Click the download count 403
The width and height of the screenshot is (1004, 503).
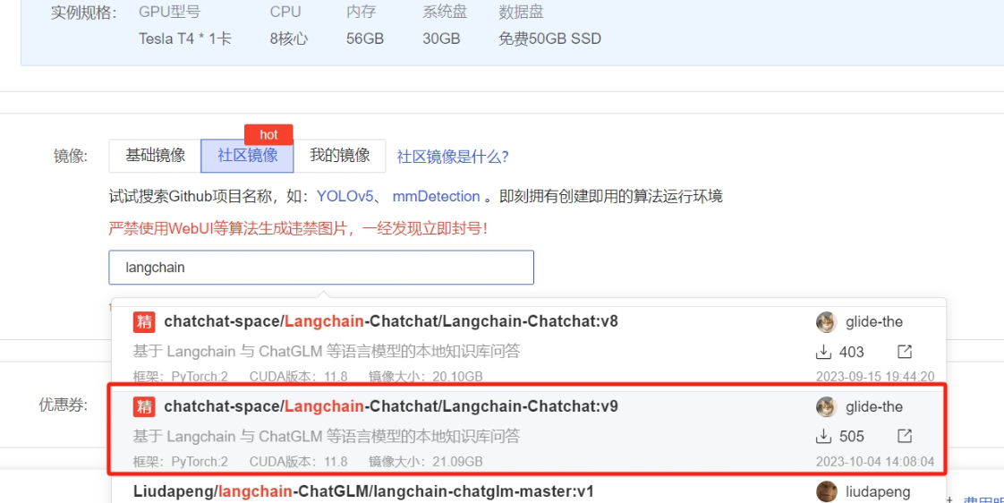(852, 352)
